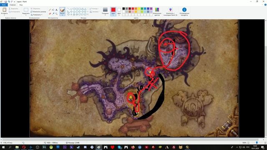267x150 pixels.
Task: Select the Color picker eyedropper tool
Action: coord(53,14)
